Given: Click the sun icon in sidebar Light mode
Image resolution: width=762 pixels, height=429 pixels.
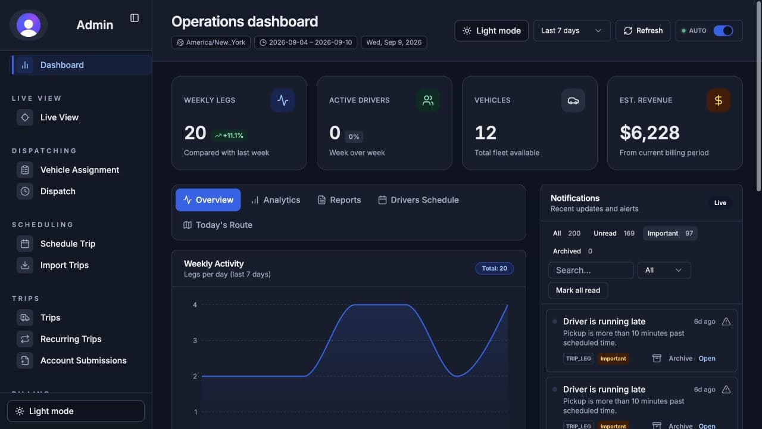Looking at the screenshot, I should pyautogui.click(x=20, y=411).
